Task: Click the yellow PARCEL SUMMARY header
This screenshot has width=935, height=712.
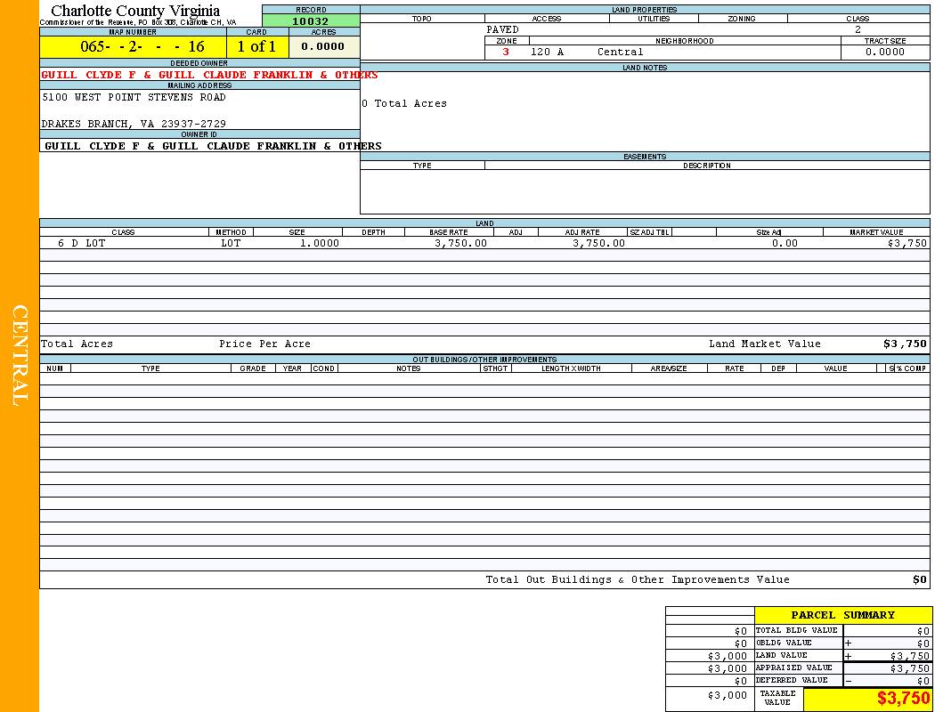Action: pyautogui.click(x=842, y=615)
